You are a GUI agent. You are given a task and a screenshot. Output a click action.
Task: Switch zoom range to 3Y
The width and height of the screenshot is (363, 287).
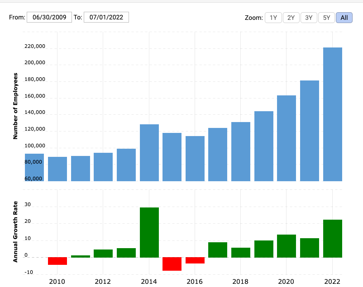(309, 18)
